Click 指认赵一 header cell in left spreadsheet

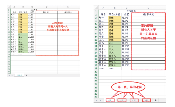click(x=47, y=12)
